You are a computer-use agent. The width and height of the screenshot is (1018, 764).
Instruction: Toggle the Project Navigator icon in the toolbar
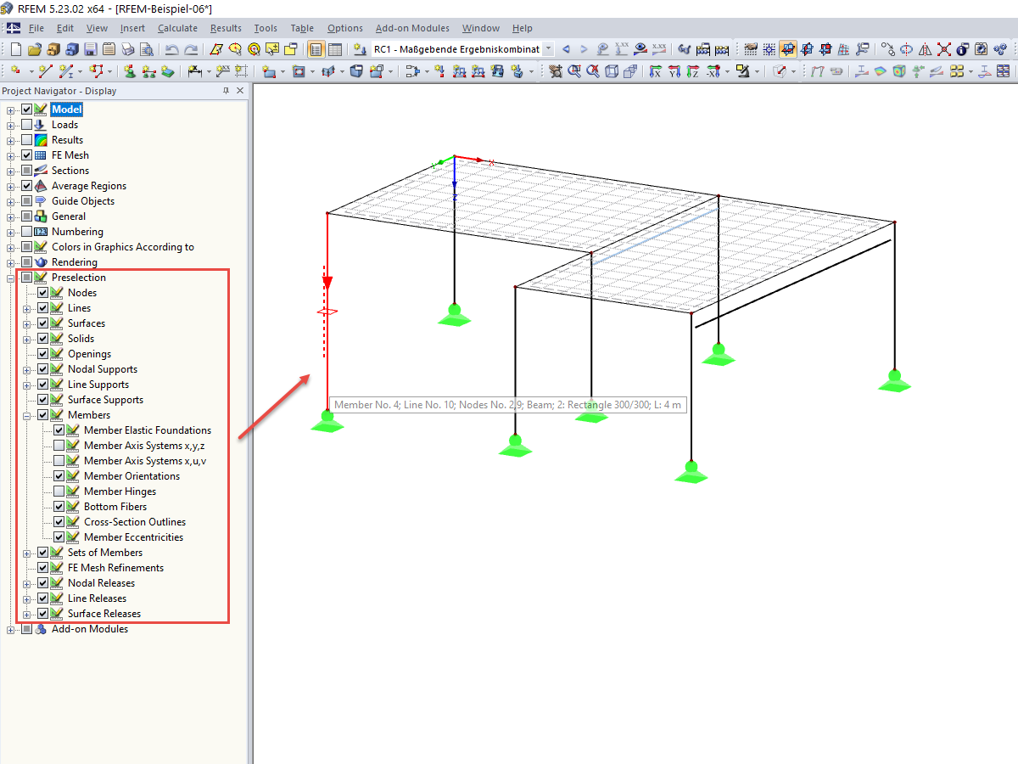pyautogui.click(x=316, y=49)
